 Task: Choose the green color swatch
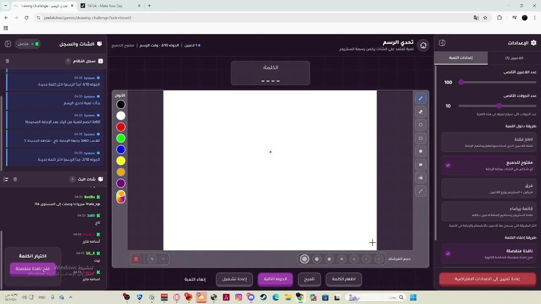[x=121, y=138]
